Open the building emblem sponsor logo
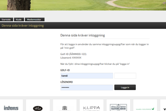 tap(64, 108)
